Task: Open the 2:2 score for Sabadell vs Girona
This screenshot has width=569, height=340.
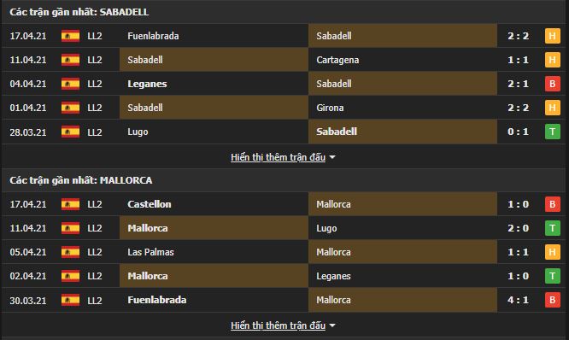Action: [x=519, y=108]
